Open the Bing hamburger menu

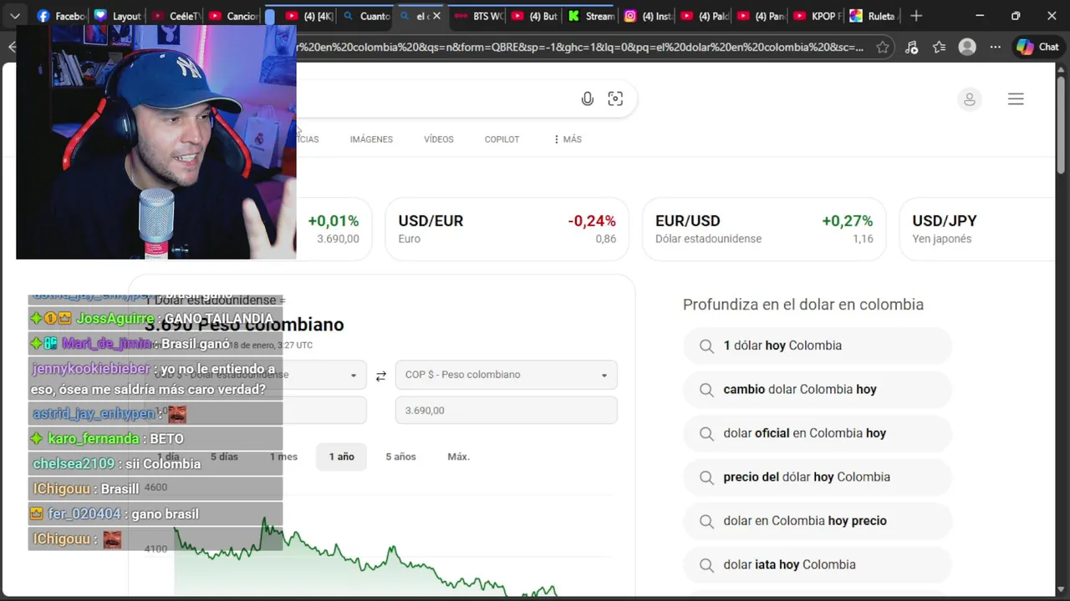click(x=1016, y=99)
